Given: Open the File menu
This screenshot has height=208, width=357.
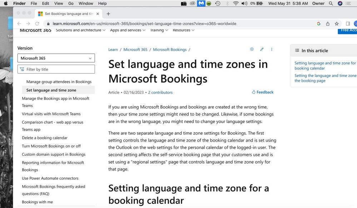Looking at the screenshot, I should coord(34,4).
